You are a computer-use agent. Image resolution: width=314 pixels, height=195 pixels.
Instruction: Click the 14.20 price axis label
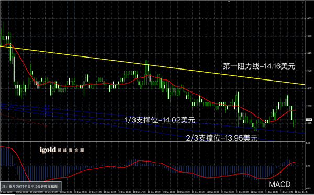(309, 71)
